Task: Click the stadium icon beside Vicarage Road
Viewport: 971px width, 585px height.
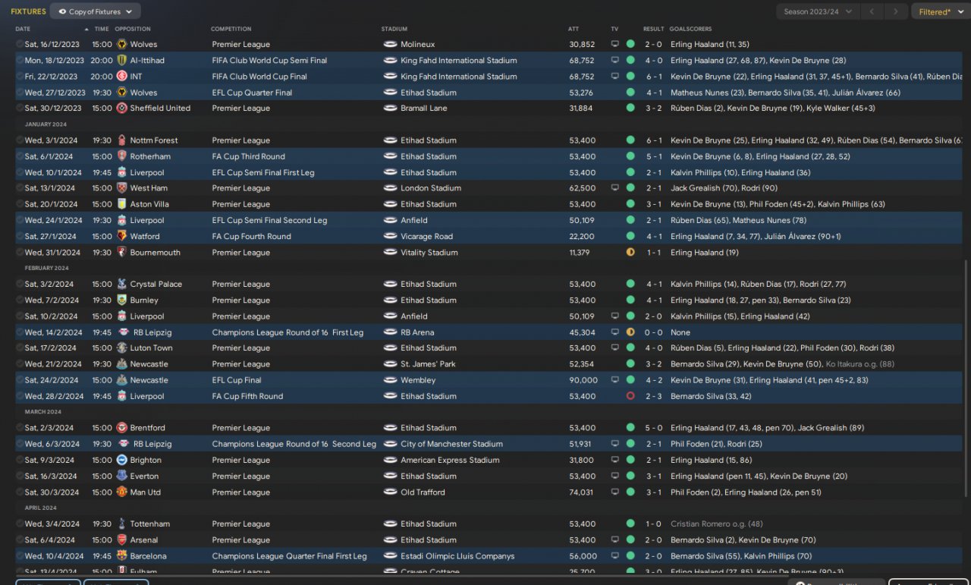Action: tap(391, 237)
